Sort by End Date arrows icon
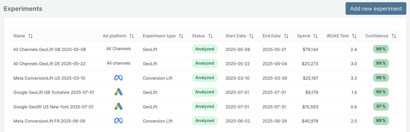The image size is (410, 132). (x=286, y=36)
